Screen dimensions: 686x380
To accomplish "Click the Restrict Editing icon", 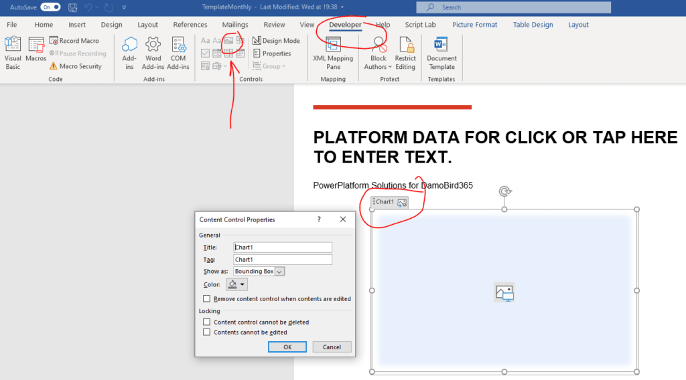I will 405,45.
